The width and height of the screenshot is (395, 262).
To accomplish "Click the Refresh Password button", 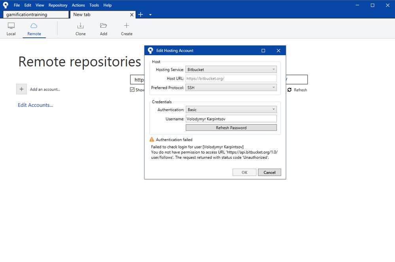I will click(231, 128).
